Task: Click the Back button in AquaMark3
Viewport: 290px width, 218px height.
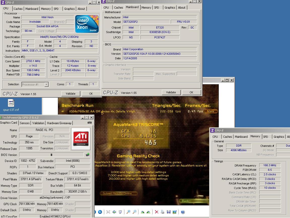Action: point(185,201)
